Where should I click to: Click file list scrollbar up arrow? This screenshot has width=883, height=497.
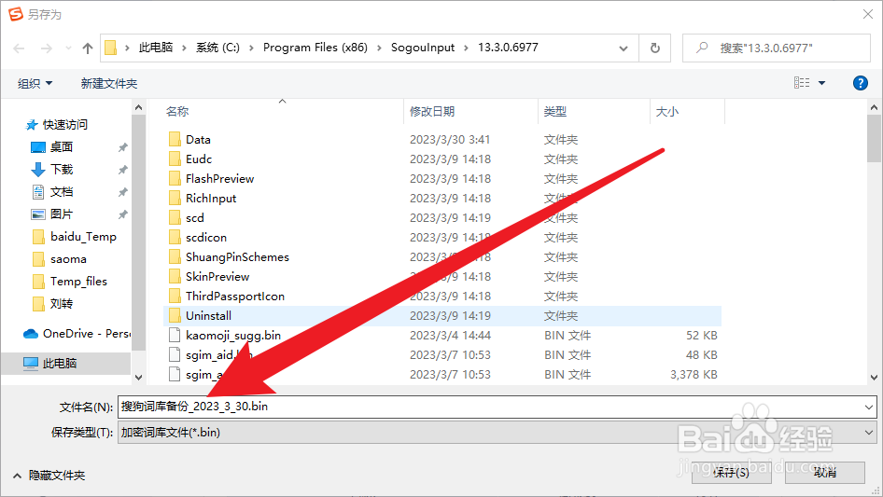(874, 107)
